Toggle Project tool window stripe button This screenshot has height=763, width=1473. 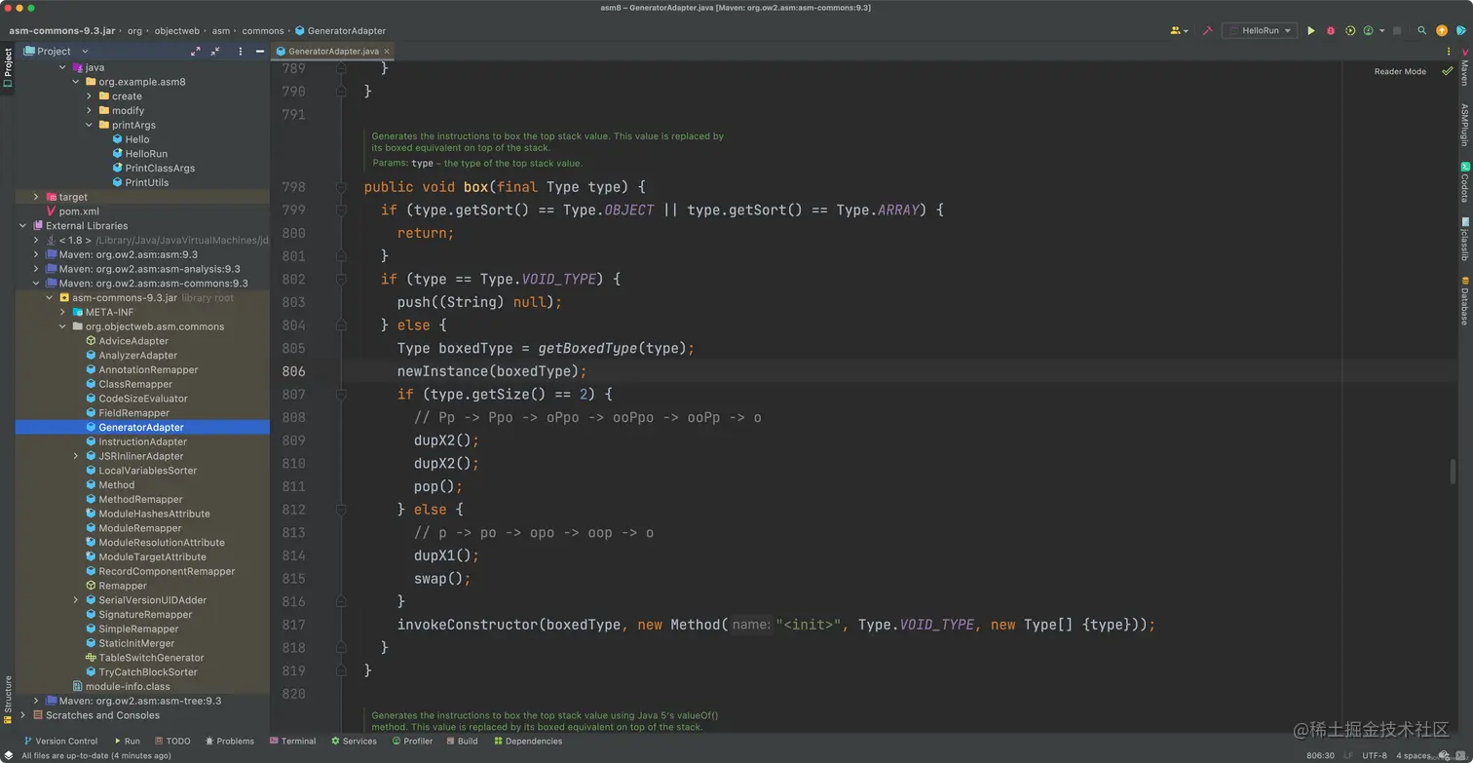[8, 68]
